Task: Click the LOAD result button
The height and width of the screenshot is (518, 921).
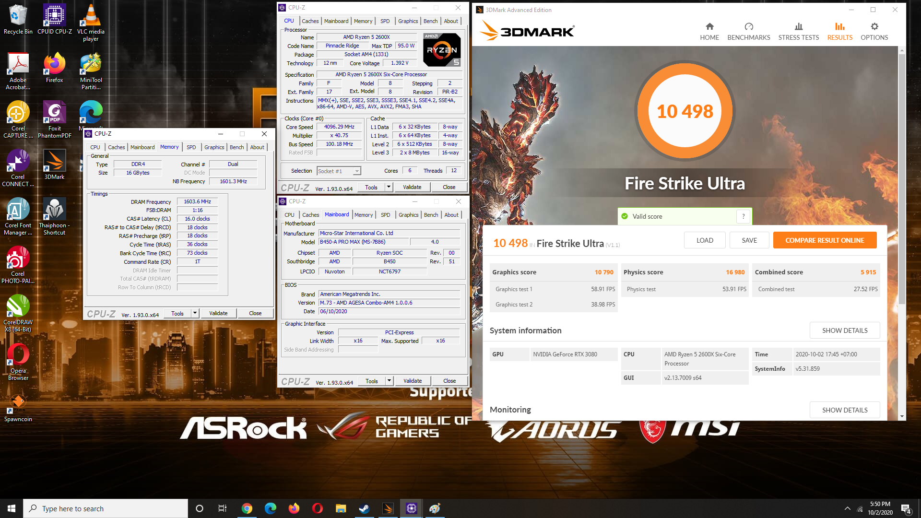Action: tap(705, 240)
